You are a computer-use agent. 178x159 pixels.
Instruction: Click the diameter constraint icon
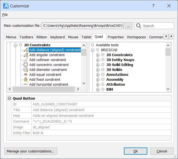[x=26, y=70]
